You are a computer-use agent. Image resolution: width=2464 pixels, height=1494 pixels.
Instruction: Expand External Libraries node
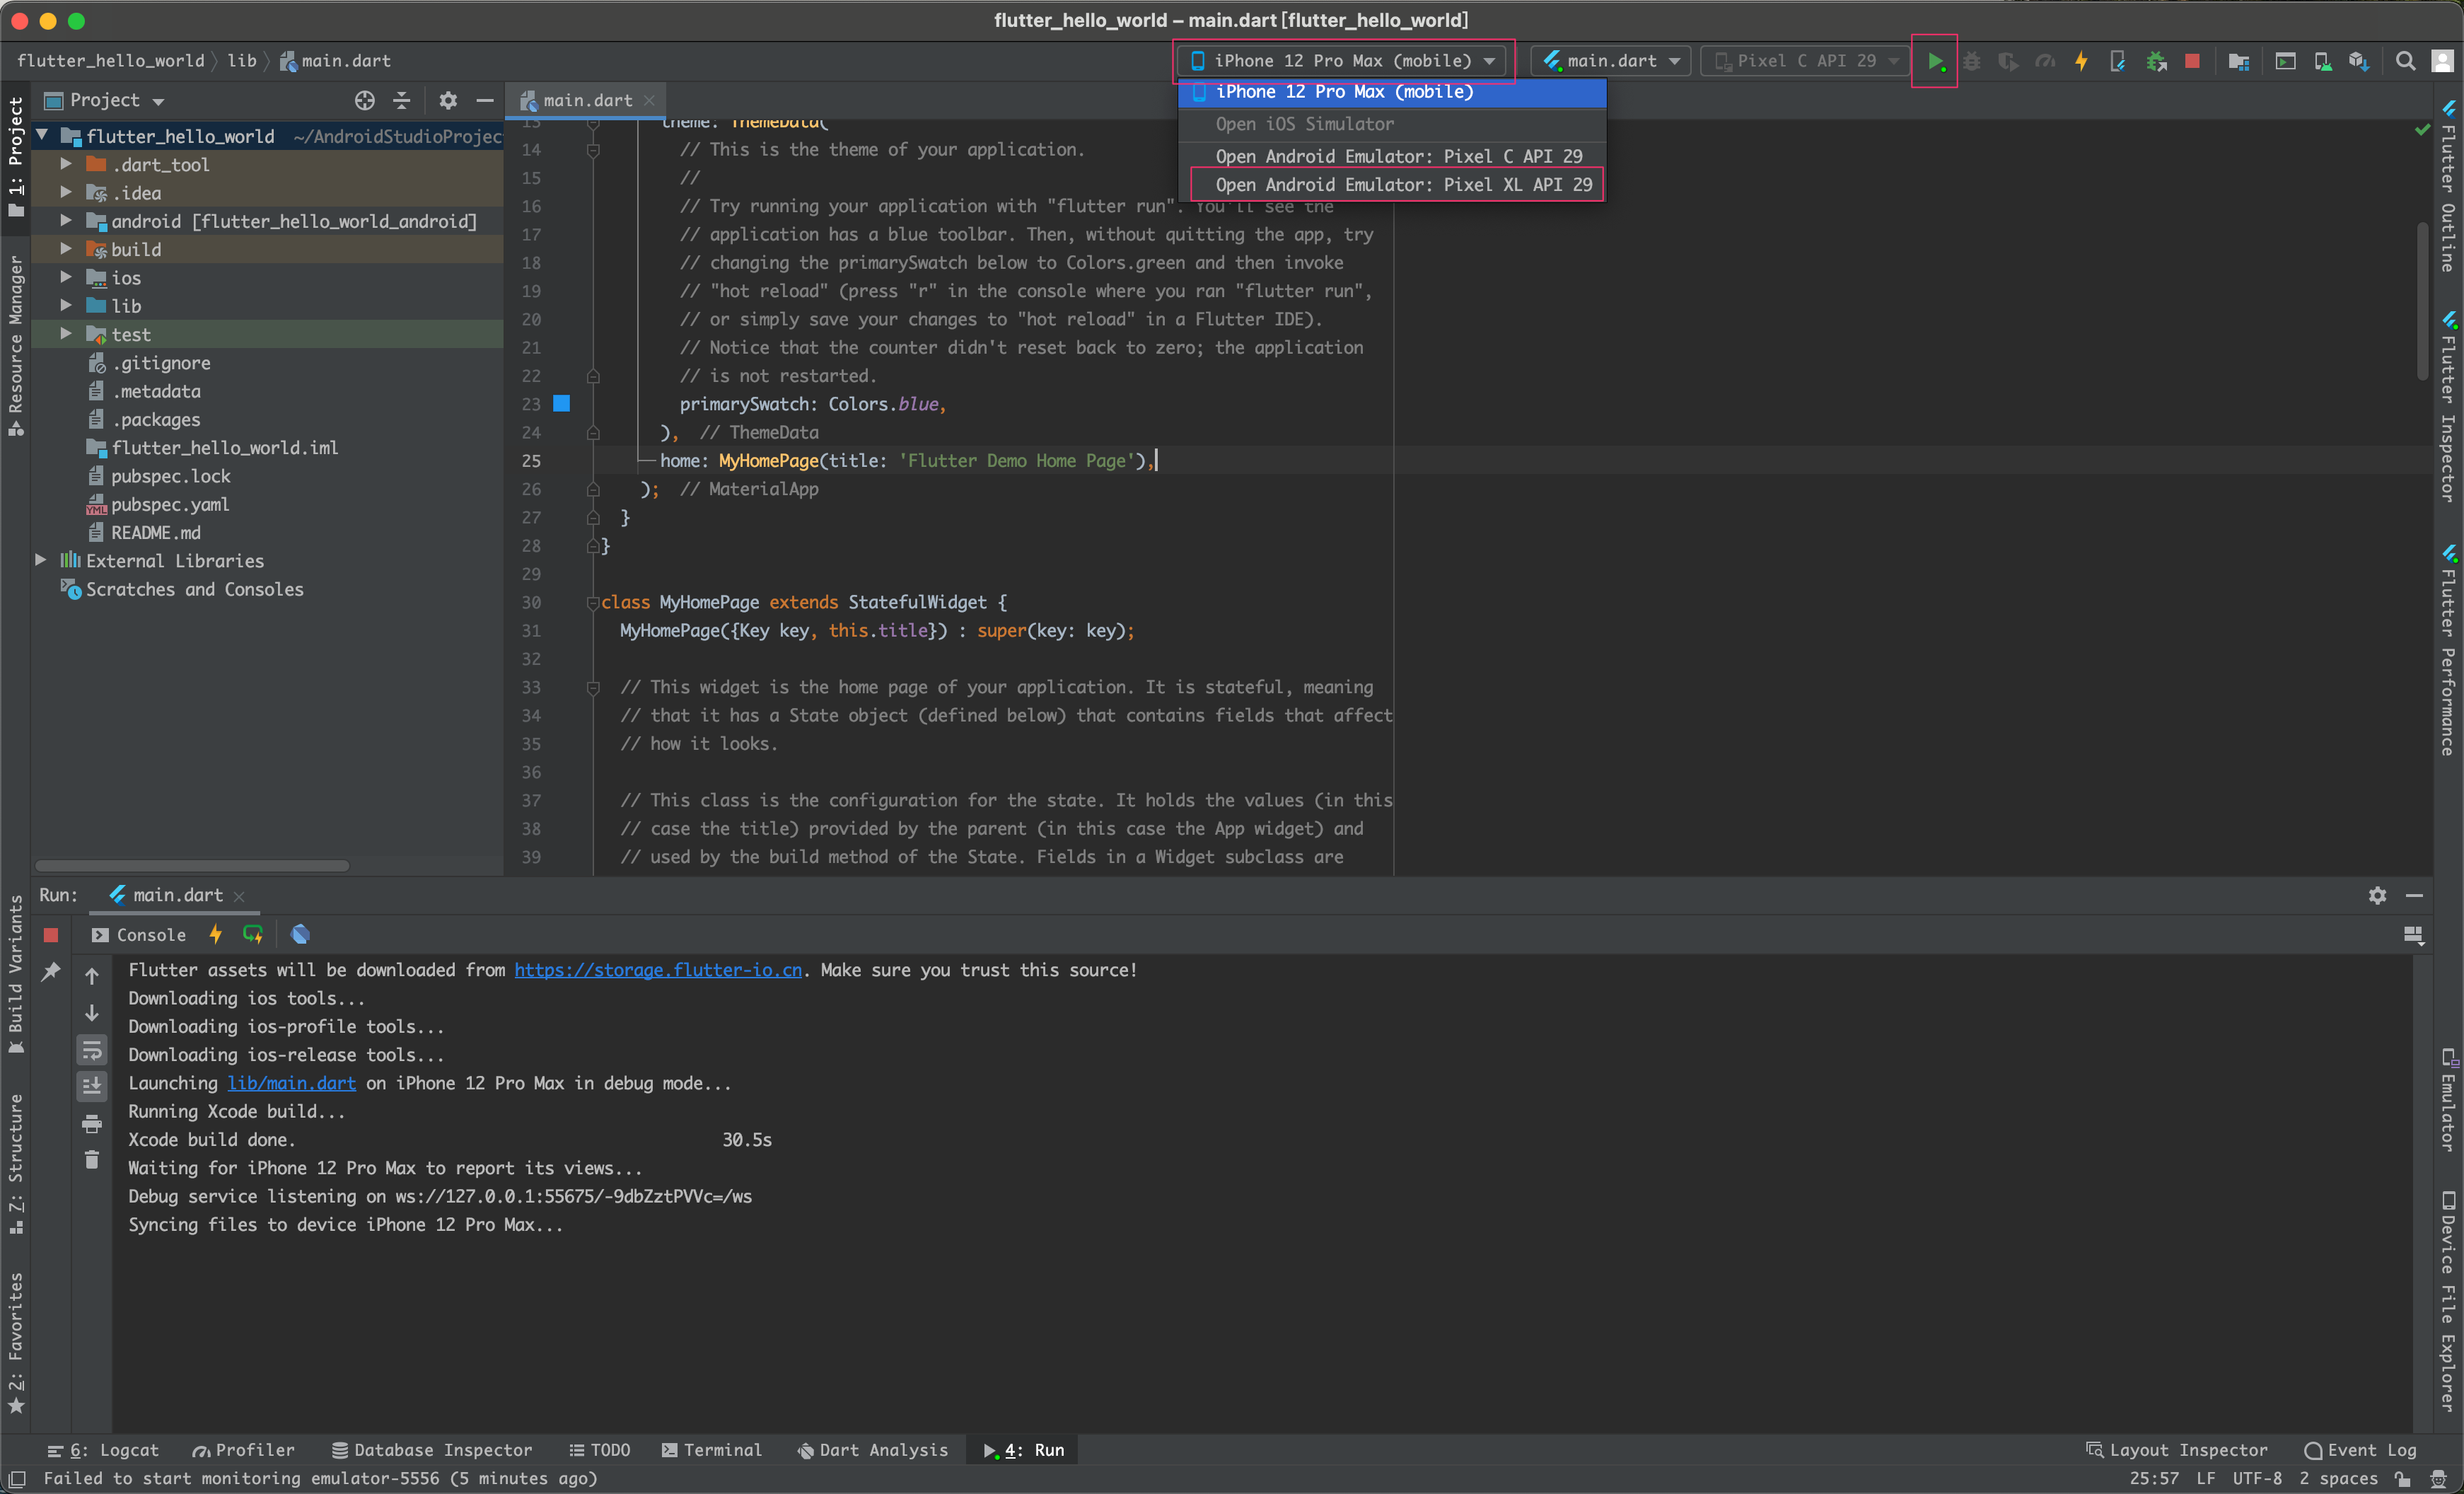41,560
